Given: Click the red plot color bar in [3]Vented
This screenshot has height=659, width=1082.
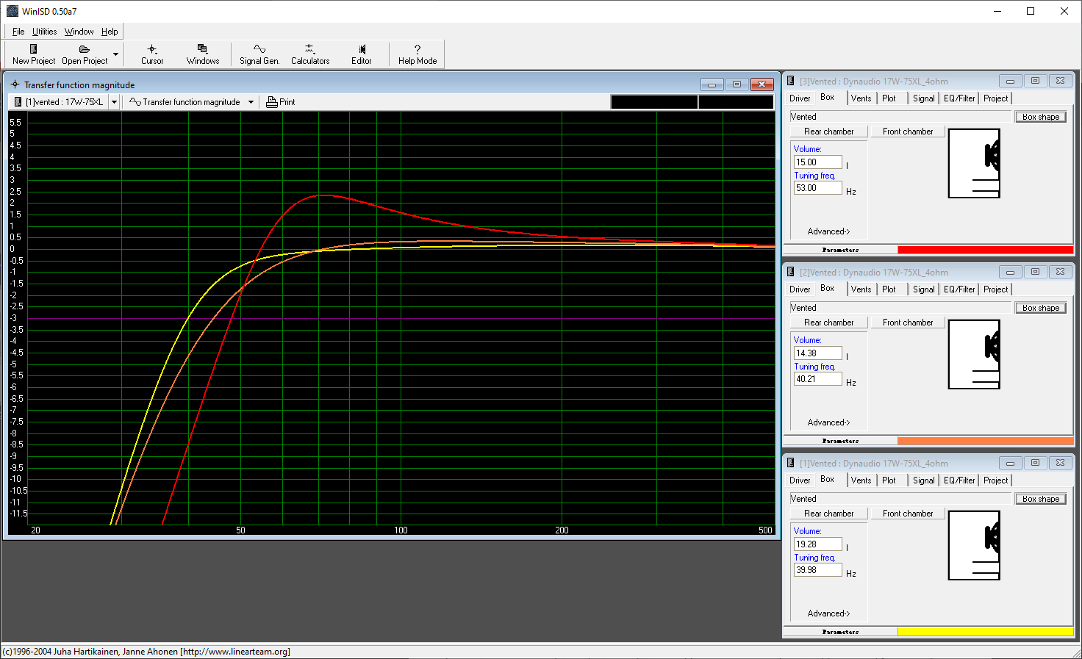Looking at the screenshot, I should (985, 250).
